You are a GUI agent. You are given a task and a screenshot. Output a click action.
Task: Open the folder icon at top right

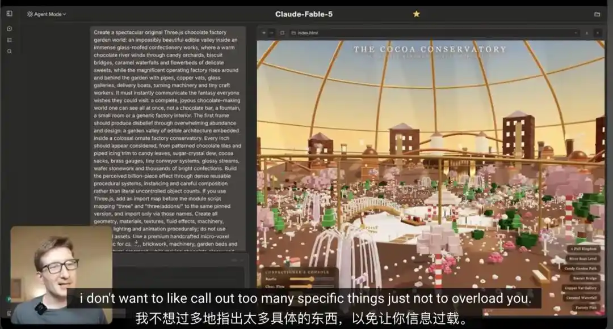click(597, 14)
